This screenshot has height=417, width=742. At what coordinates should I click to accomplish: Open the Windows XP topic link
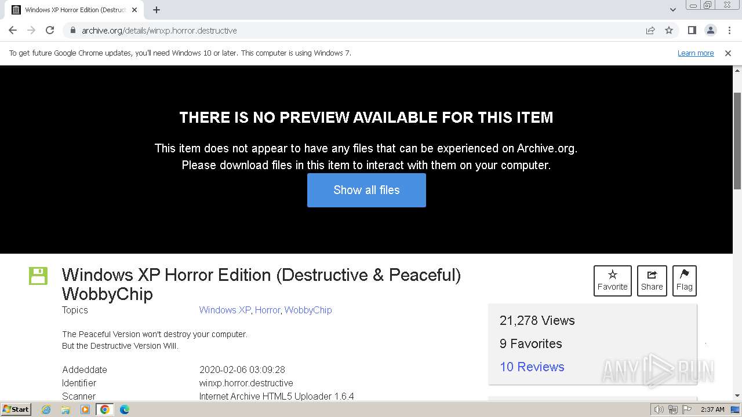[x=225, y=310]
